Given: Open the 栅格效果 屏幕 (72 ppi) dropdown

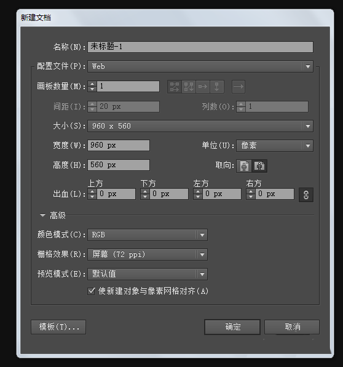Looking at the screenshot, I should [x=148, y=255].
